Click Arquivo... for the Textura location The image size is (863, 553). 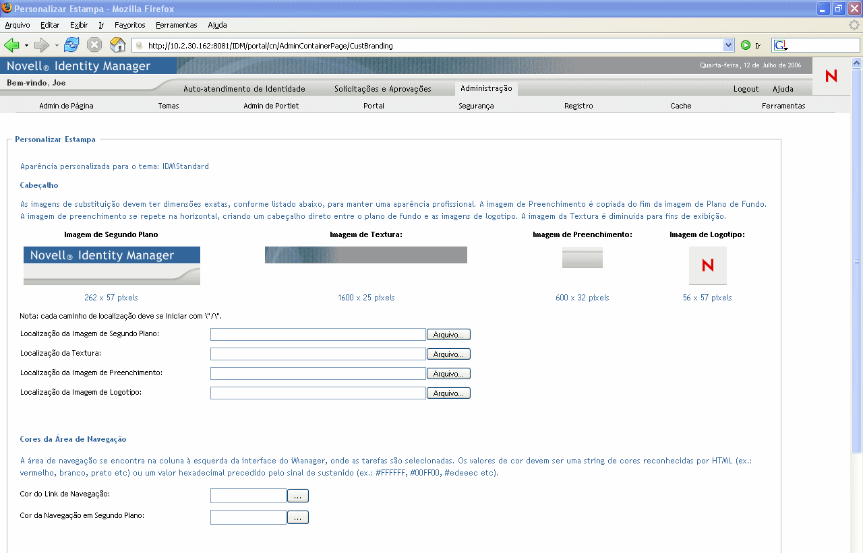[x=448, y=354]
